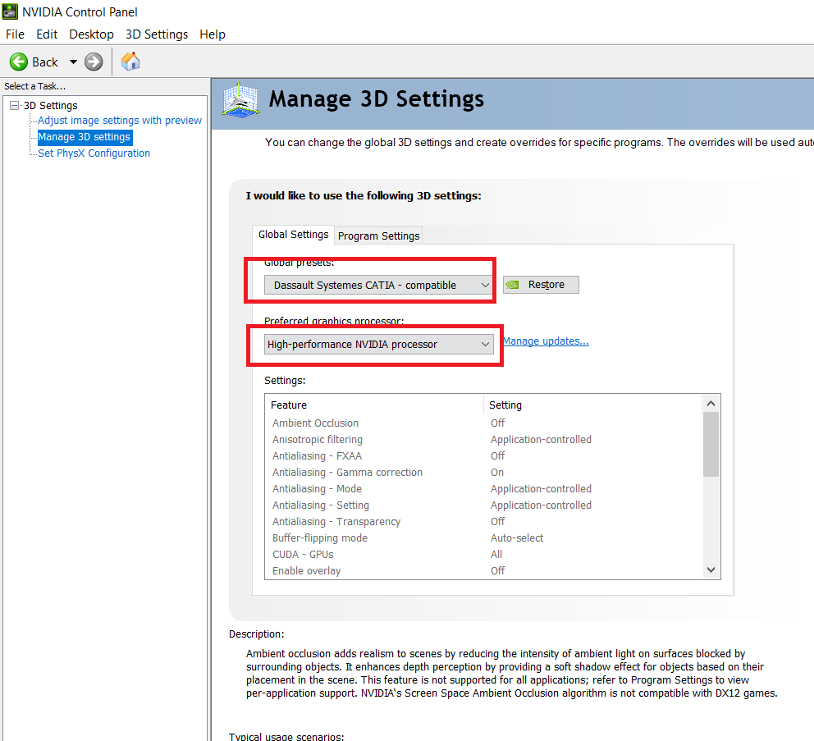Select the Buffer-flipping mode row

[x=484, y=538]
